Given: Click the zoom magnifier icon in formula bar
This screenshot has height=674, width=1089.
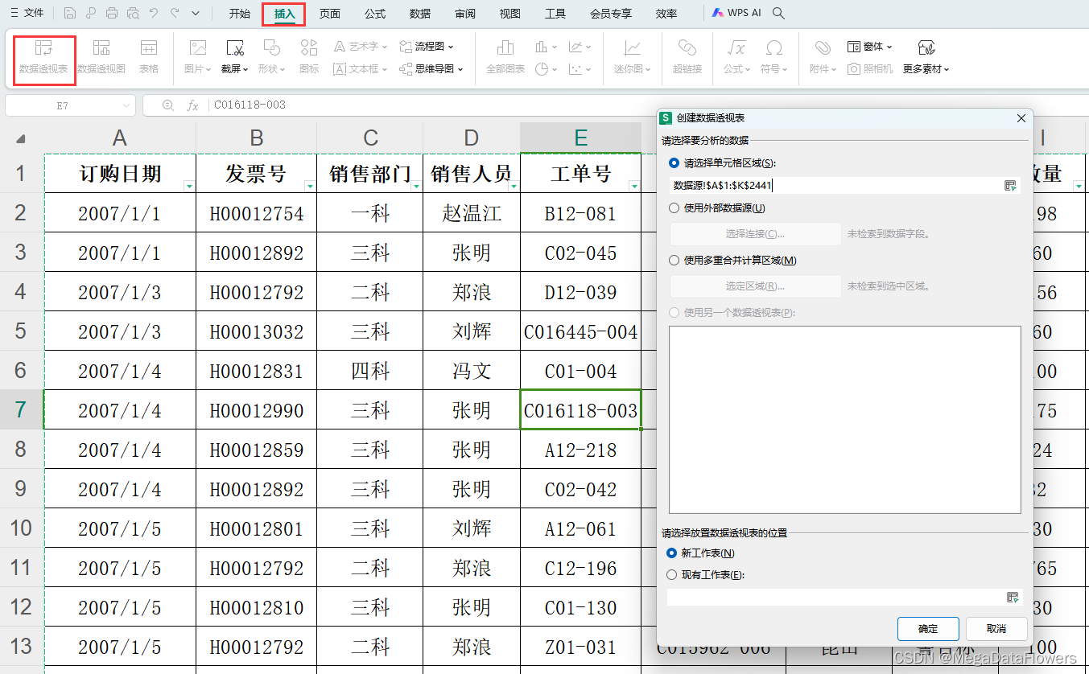Looking at the screenshot, I should click(167, 105).
